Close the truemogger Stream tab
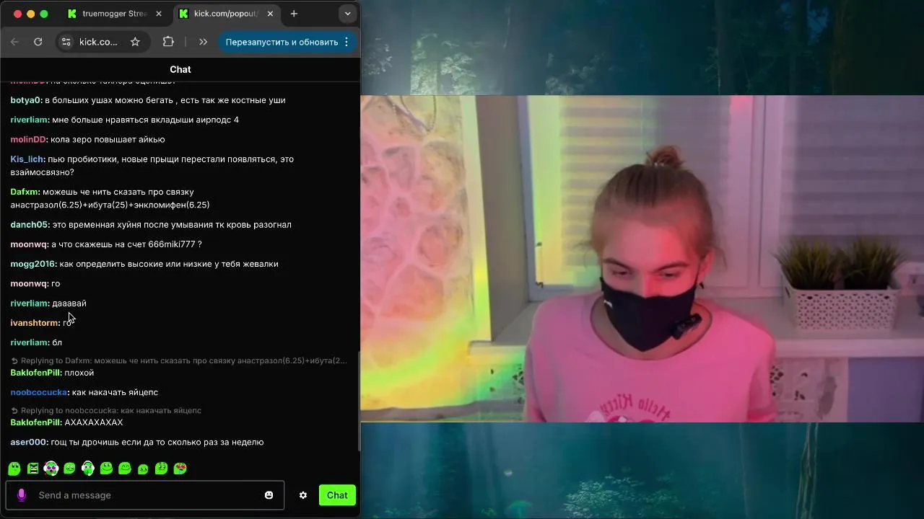Screen dimensions: 924x519 pos(159,14)
